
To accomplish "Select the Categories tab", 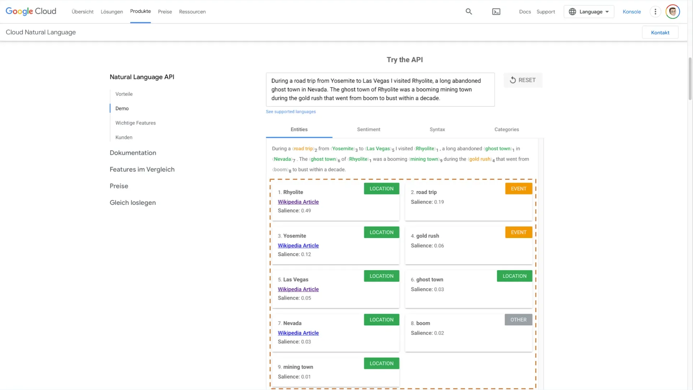I will coord(506,129).
